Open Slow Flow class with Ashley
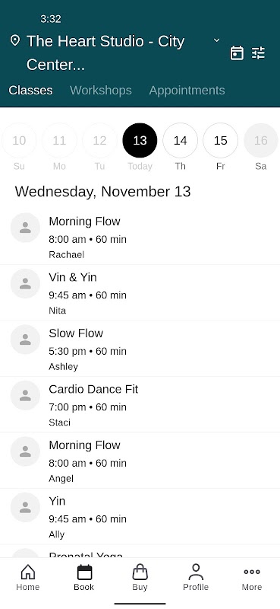This screenshot has height=609, width=280. click(140, 349)
